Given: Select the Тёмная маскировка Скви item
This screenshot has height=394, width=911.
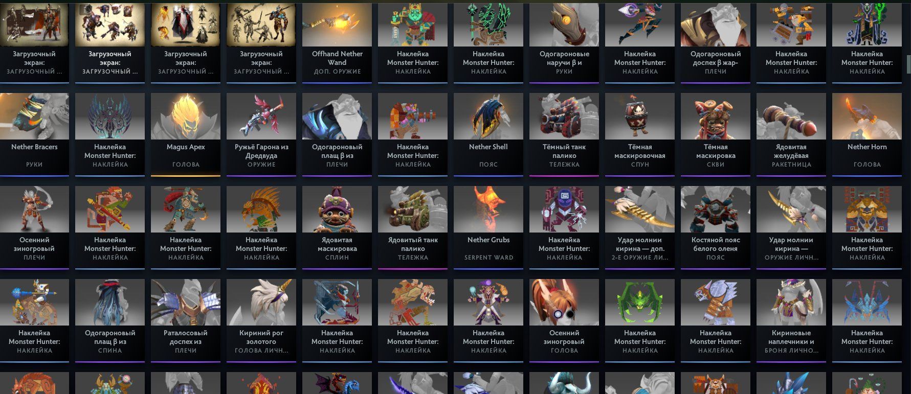Looking at the screenshot, I should tap(716, 134).
